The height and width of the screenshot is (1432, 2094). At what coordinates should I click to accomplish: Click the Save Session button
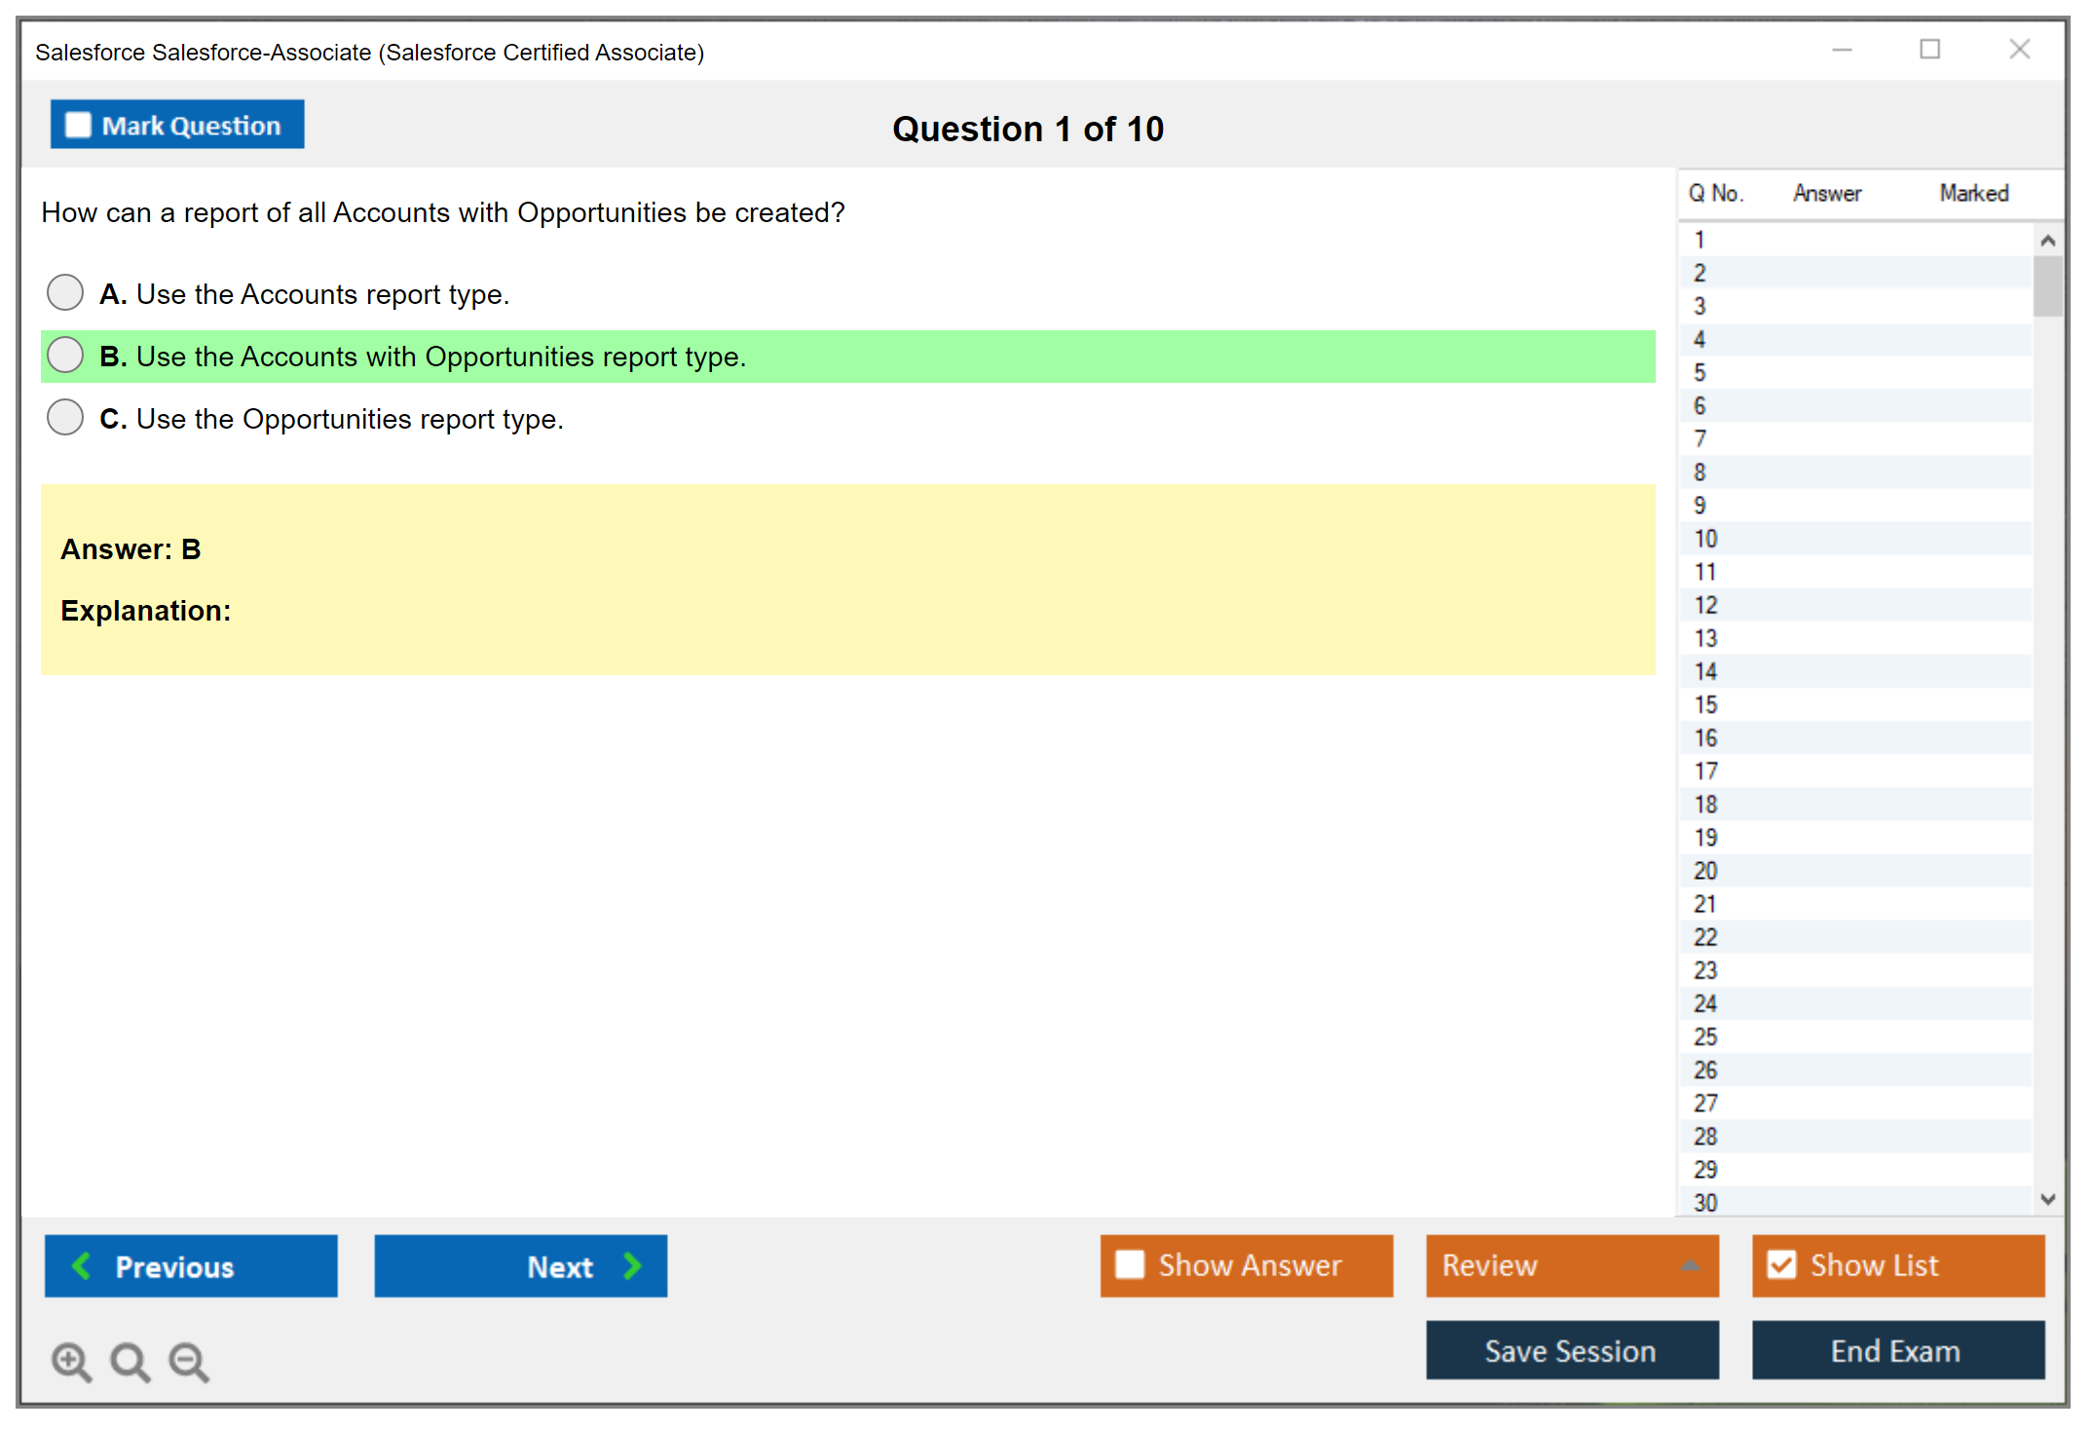coord(1571,1350)
